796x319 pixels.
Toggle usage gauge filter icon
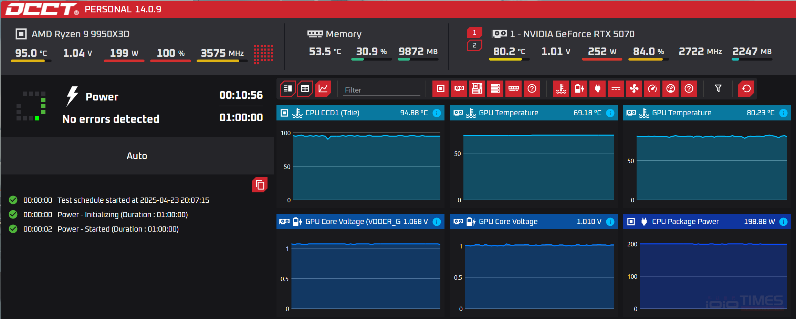click(671, 89)
